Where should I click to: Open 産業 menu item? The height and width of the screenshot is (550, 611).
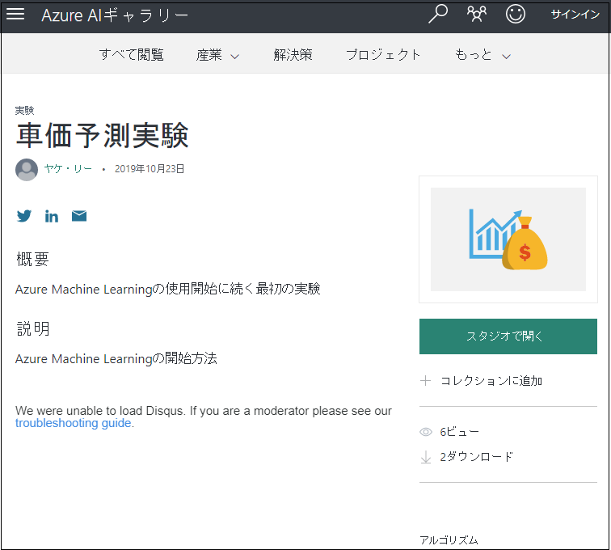pyautogui.click(x=209, y=55)
